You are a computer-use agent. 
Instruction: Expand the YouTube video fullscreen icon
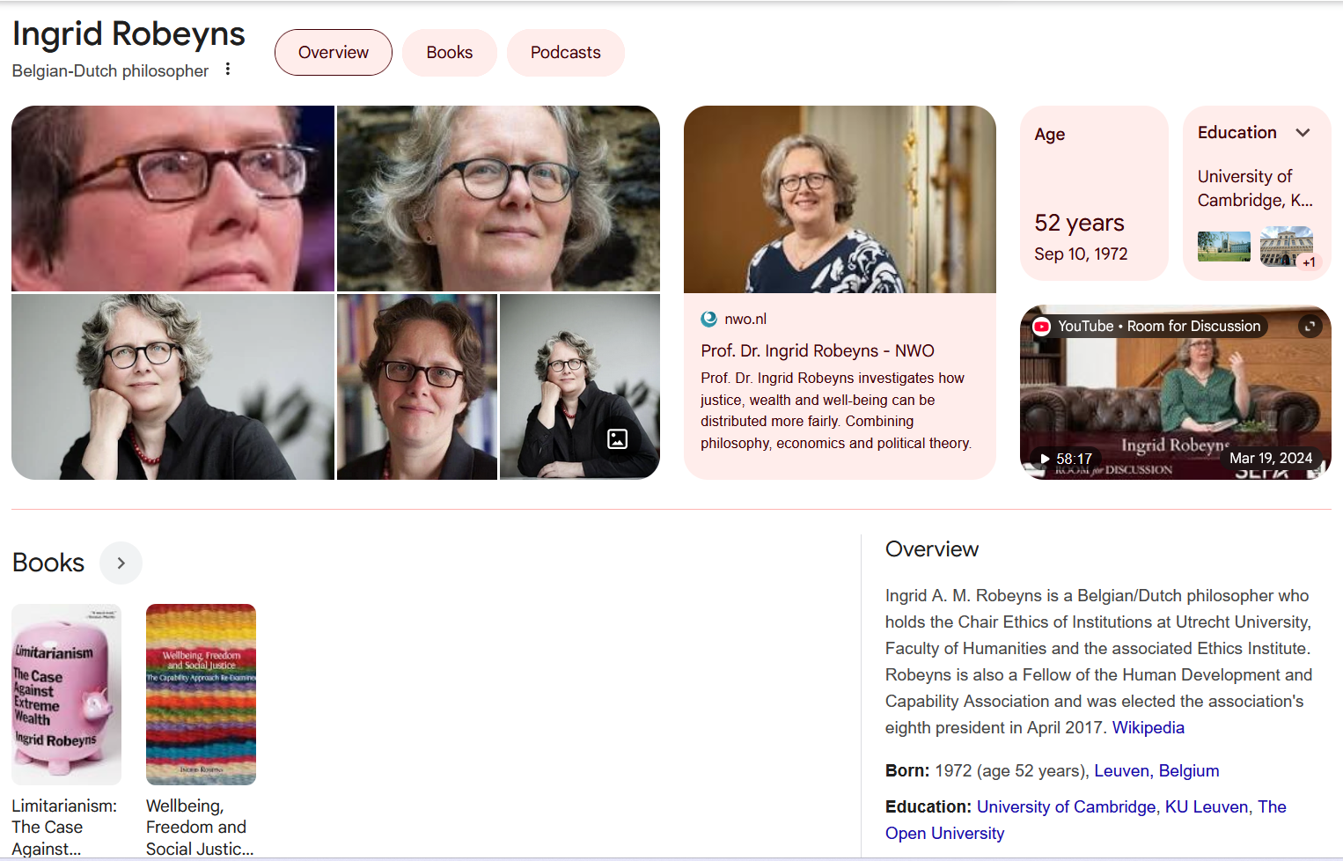[1310, 327]
